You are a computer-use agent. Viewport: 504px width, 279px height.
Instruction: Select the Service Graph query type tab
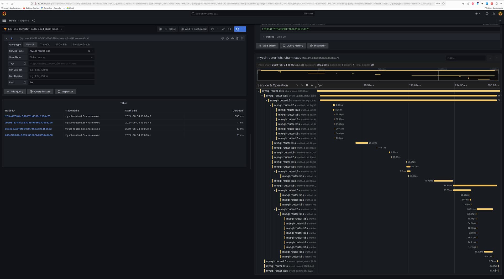click(81, 45)
